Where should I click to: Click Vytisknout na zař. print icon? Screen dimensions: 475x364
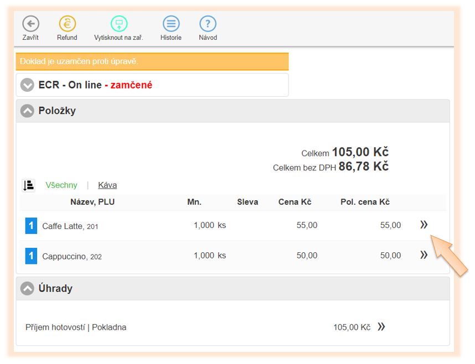(118, 24)
